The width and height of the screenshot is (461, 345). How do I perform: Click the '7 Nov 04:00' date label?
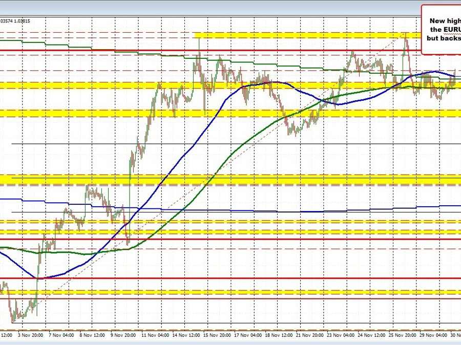tap(61, 335)
